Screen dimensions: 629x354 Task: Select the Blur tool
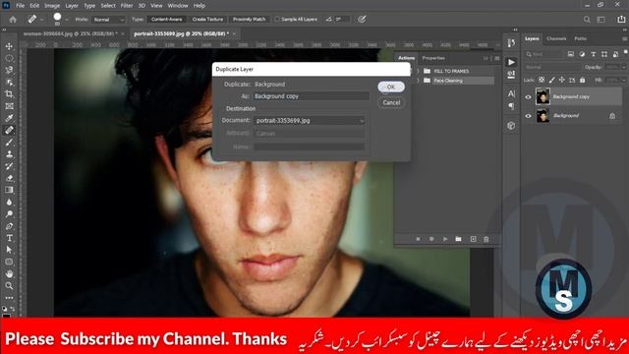click(9, 202)
